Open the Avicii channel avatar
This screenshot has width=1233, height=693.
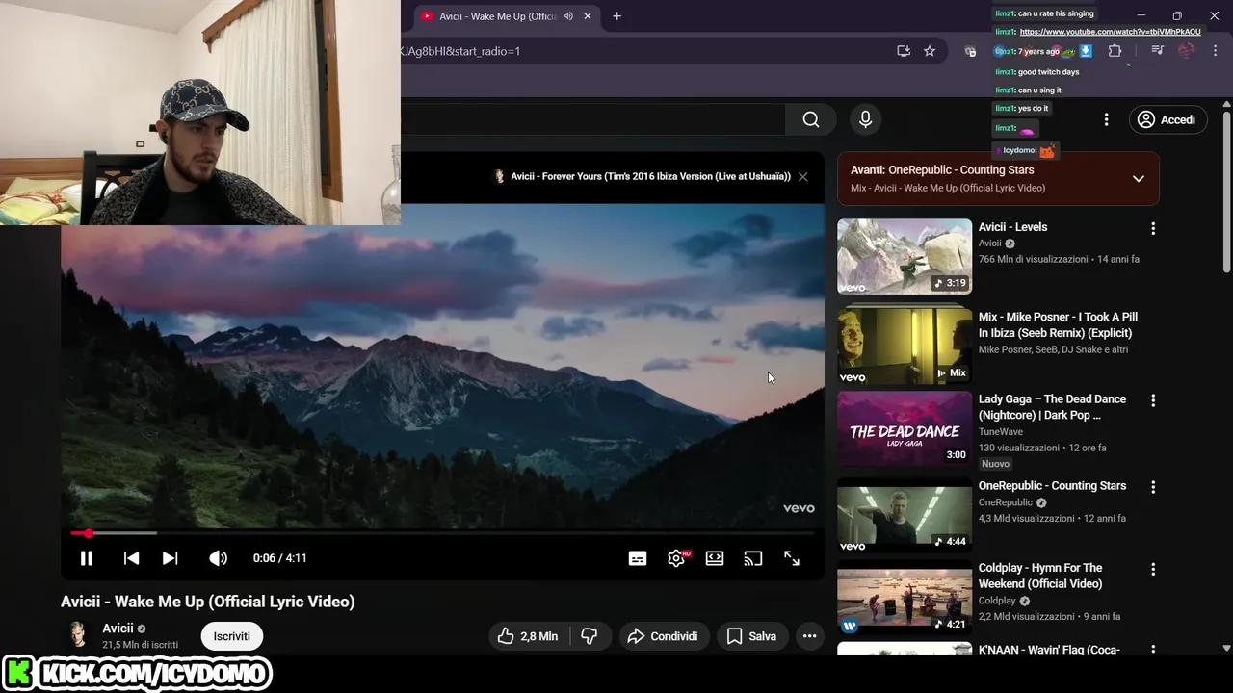click(x=76, y=635)
